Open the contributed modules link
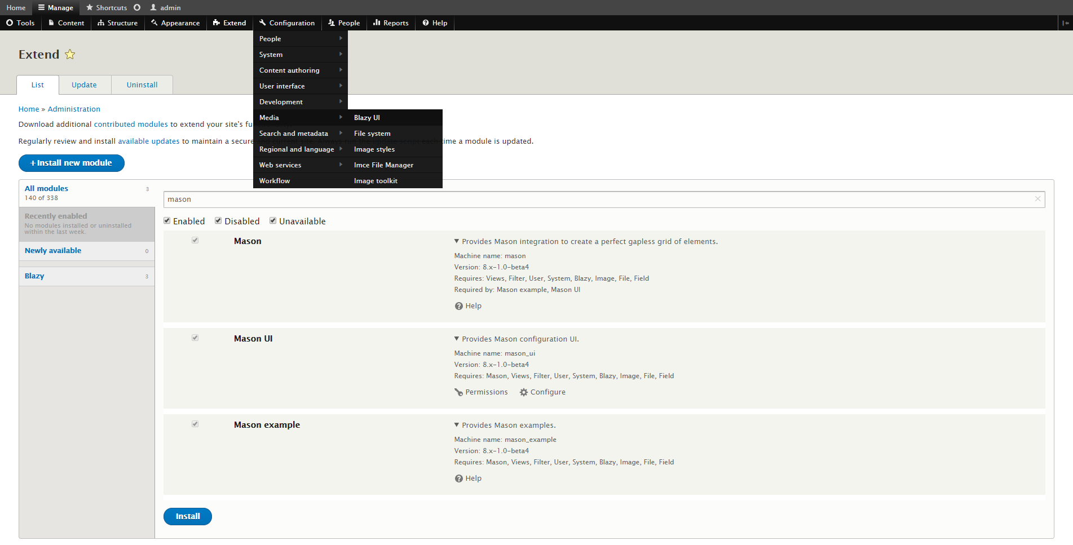This screenshot has width=1073, height=545. (131, 125)
